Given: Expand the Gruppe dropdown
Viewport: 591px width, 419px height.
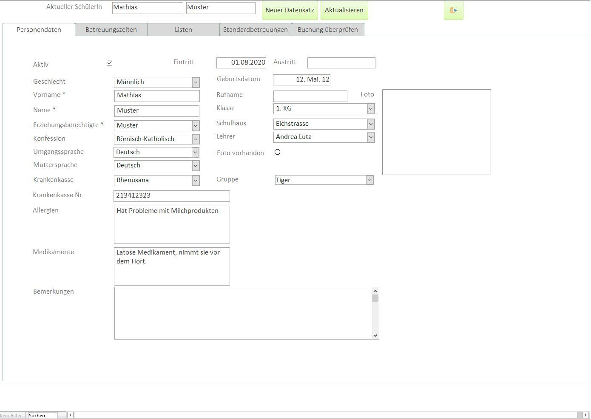Looking at the screenshot, I should pyautogui.click(x=369, y=180).
